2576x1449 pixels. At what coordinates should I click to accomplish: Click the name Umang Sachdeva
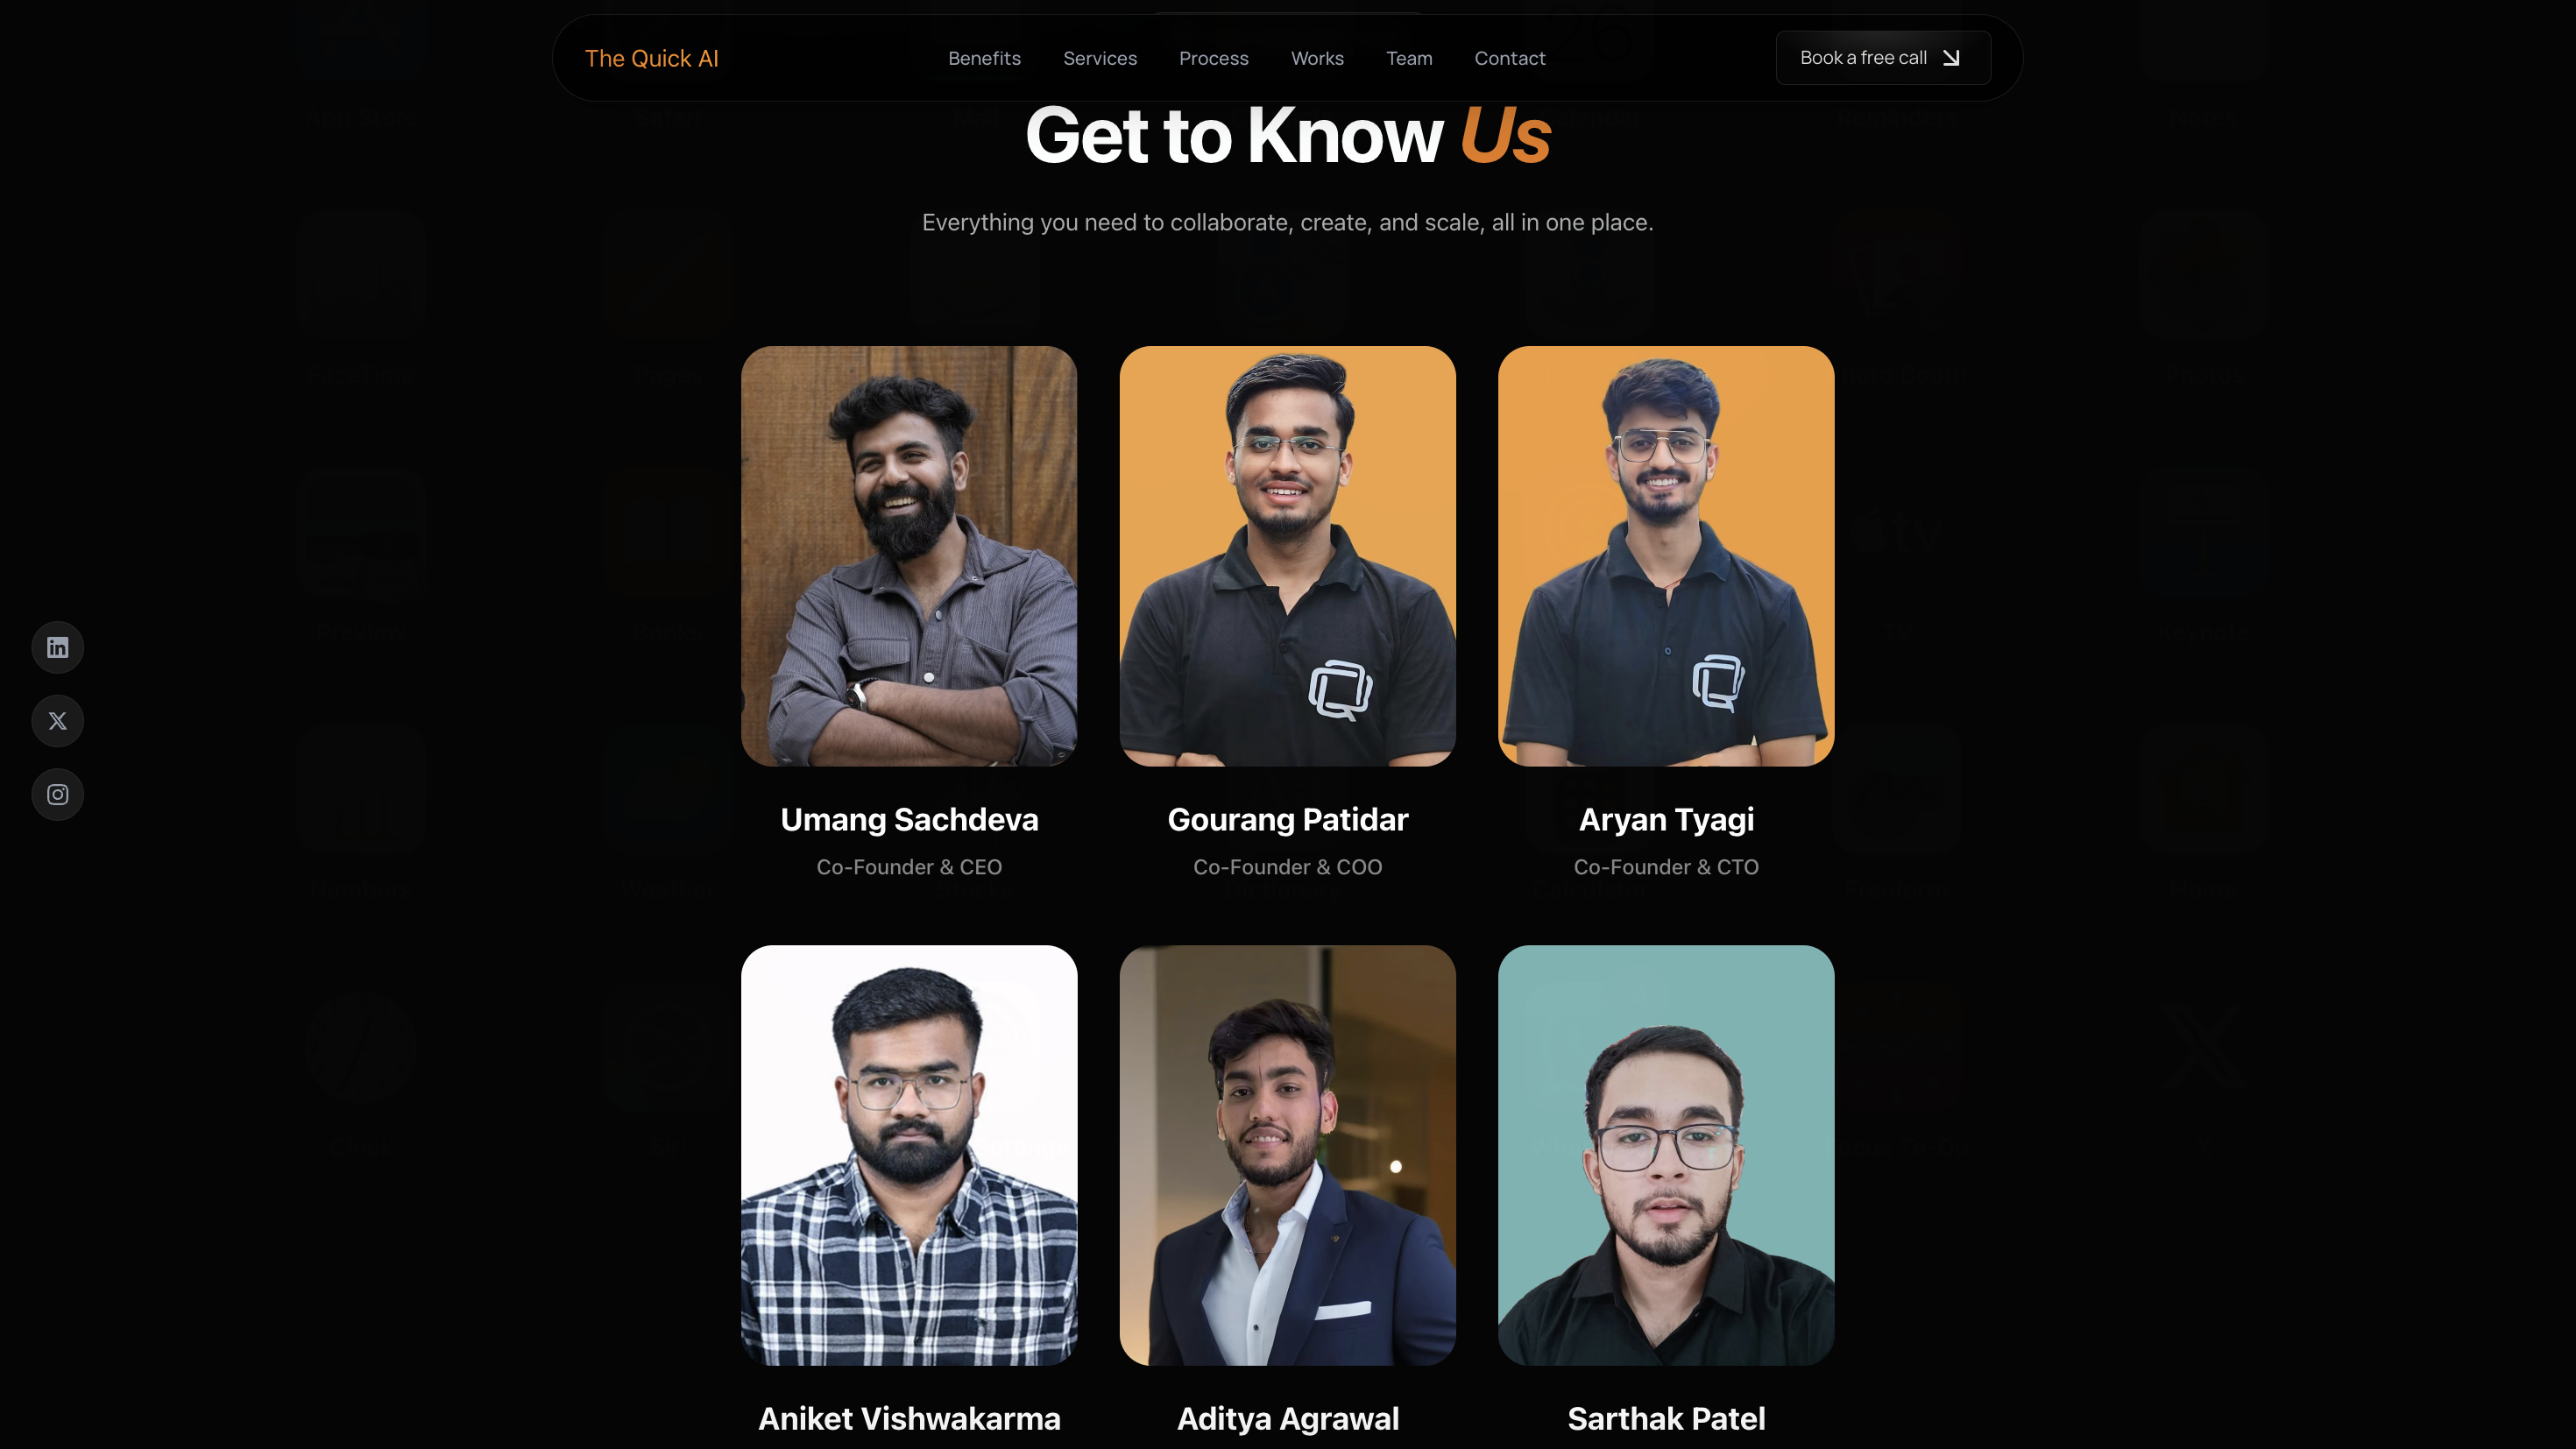[x=909, y=819]
